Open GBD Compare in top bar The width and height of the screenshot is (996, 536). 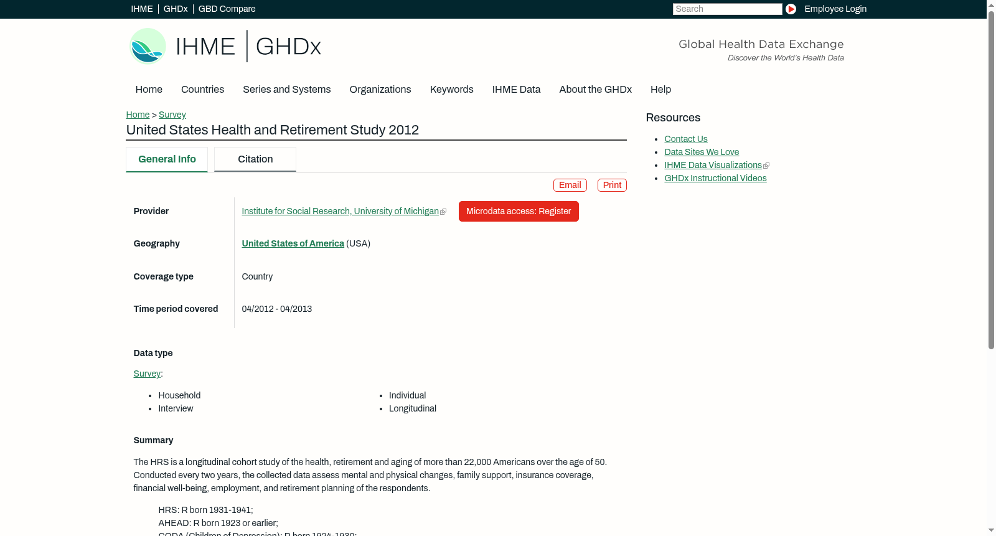pyautogui.click(x=227, y=9)
